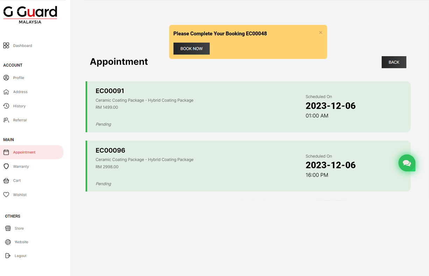Screen dimensions: 429x276
Task: Click the Wishlist heart icon
Action: coord(6,195)
